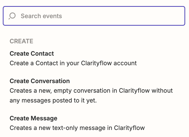Select the Create Contact event

click(x=32, y=54)
